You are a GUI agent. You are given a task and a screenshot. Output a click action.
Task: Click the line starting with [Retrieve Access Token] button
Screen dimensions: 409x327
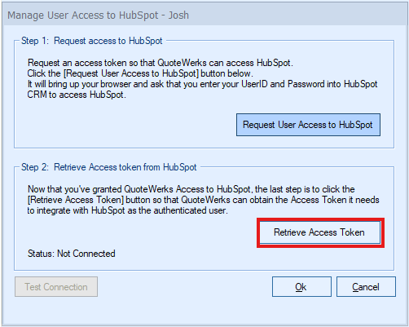(204, 200)
